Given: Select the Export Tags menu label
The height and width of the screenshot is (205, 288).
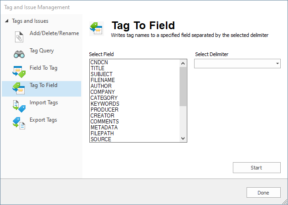Looking at the screenshot, I should (x=43, y=120).
